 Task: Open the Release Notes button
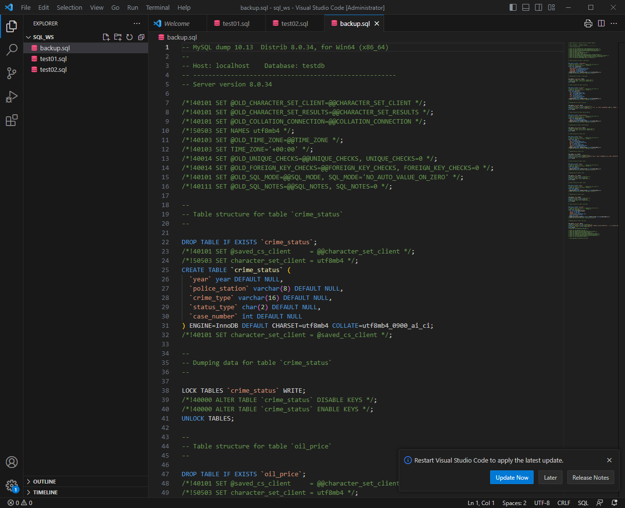(x=590, y=478)
